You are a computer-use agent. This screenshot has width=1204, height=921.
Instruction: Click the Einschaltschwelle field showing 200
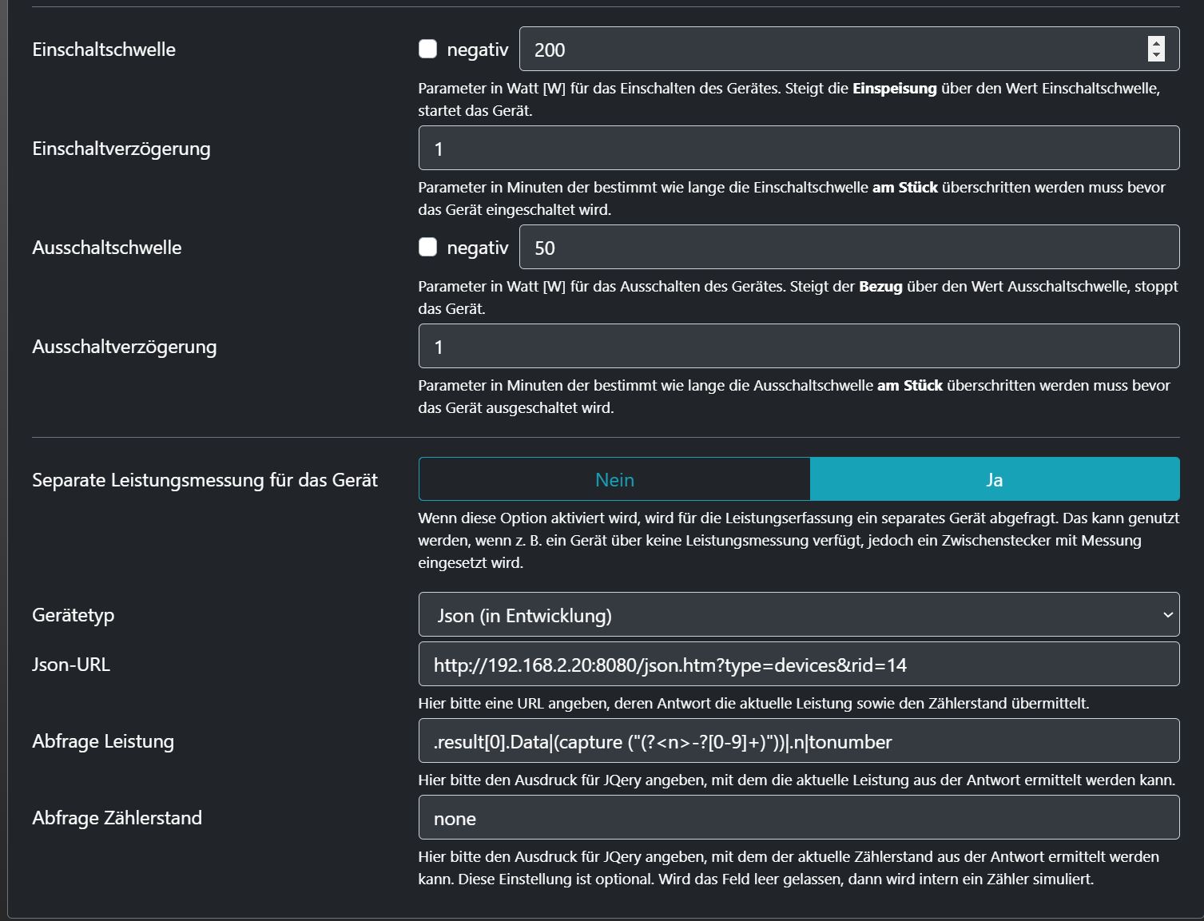tap(831, 50)
